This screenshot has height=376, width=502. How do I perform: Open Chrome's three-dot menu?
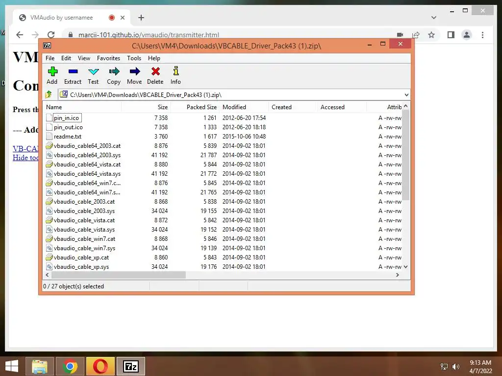pos(482,35)
